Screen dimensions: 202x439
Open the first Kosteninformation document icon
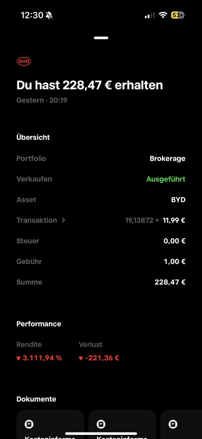pyautogui.click(x=29, y=424)
